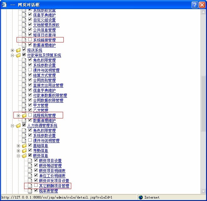Click the page icon beside 结算方式管理
Viewport: 207px width, 201px height.
click(x=24, y=75)
